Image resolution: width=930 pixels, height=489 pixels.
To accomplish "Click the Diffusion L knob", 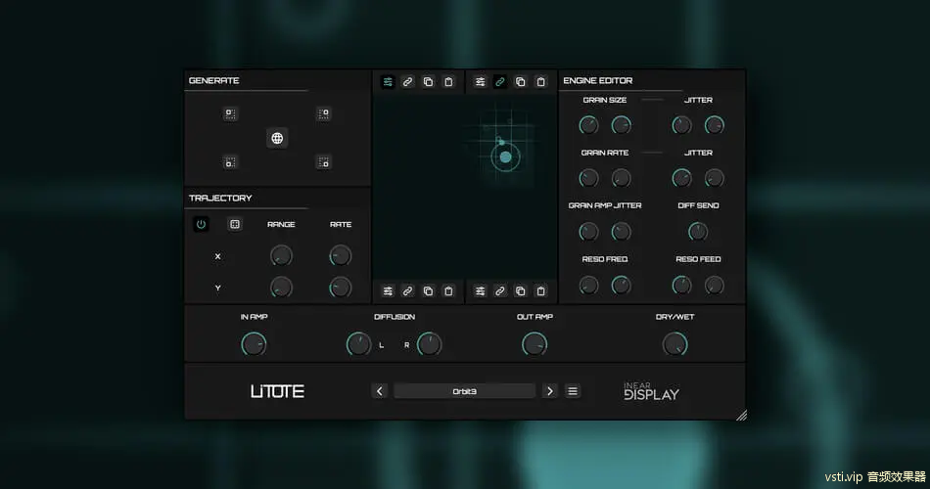I will click(x=359, y=344).
